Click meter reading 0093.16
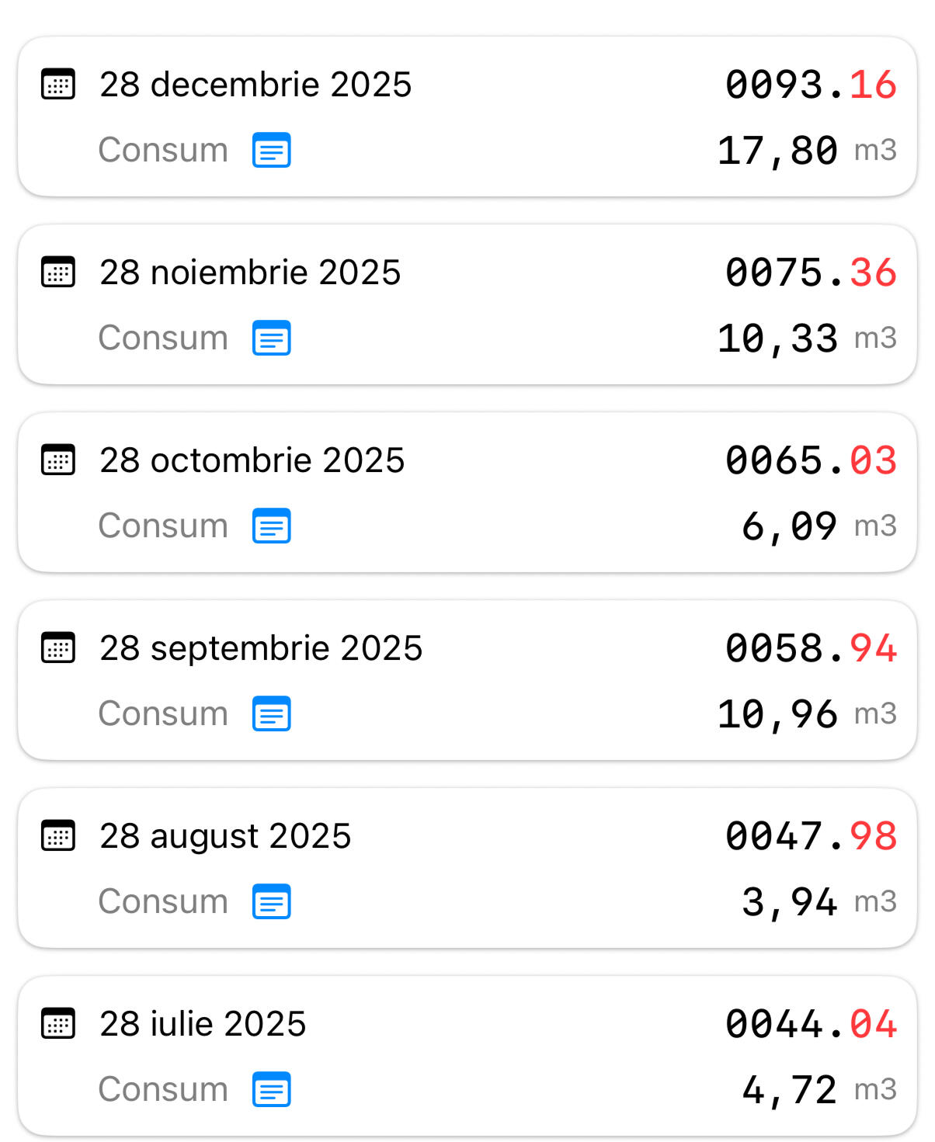This screenshot has height=1142, width=935. (x=811, y=85)
